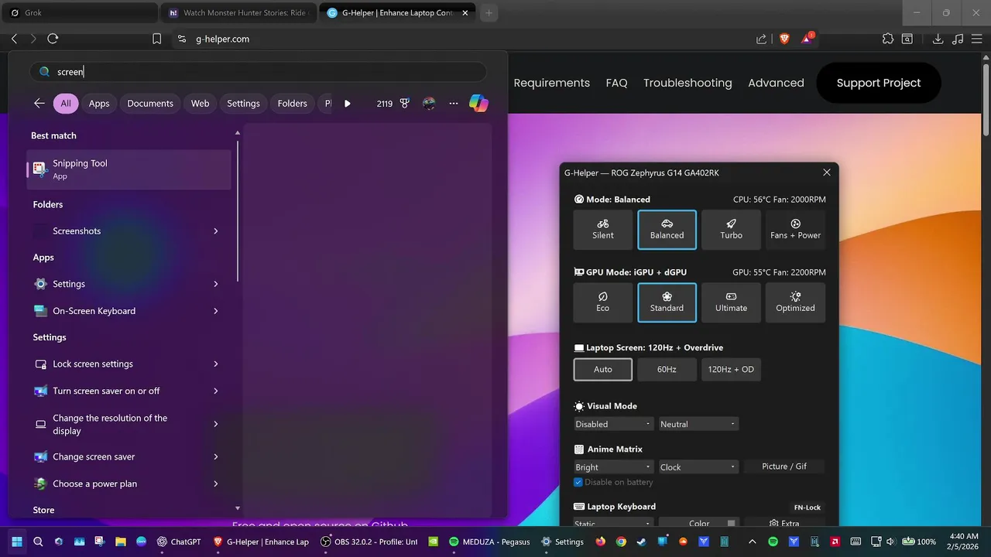Select Turbo performance mode
The width and height of the screenshot is (991, 557).
coord(731,230)
